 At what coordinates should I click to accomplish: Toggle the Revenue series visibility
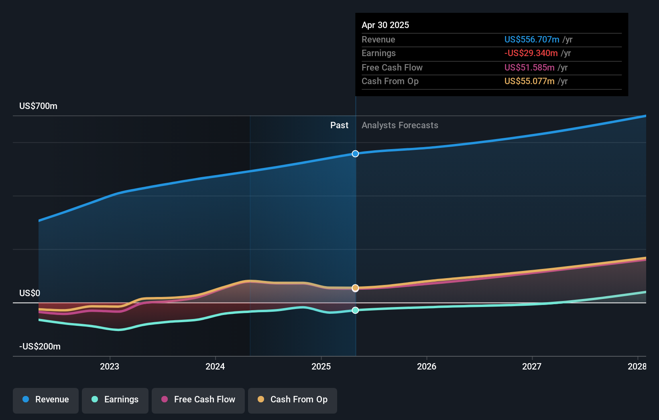coord(45,400)
